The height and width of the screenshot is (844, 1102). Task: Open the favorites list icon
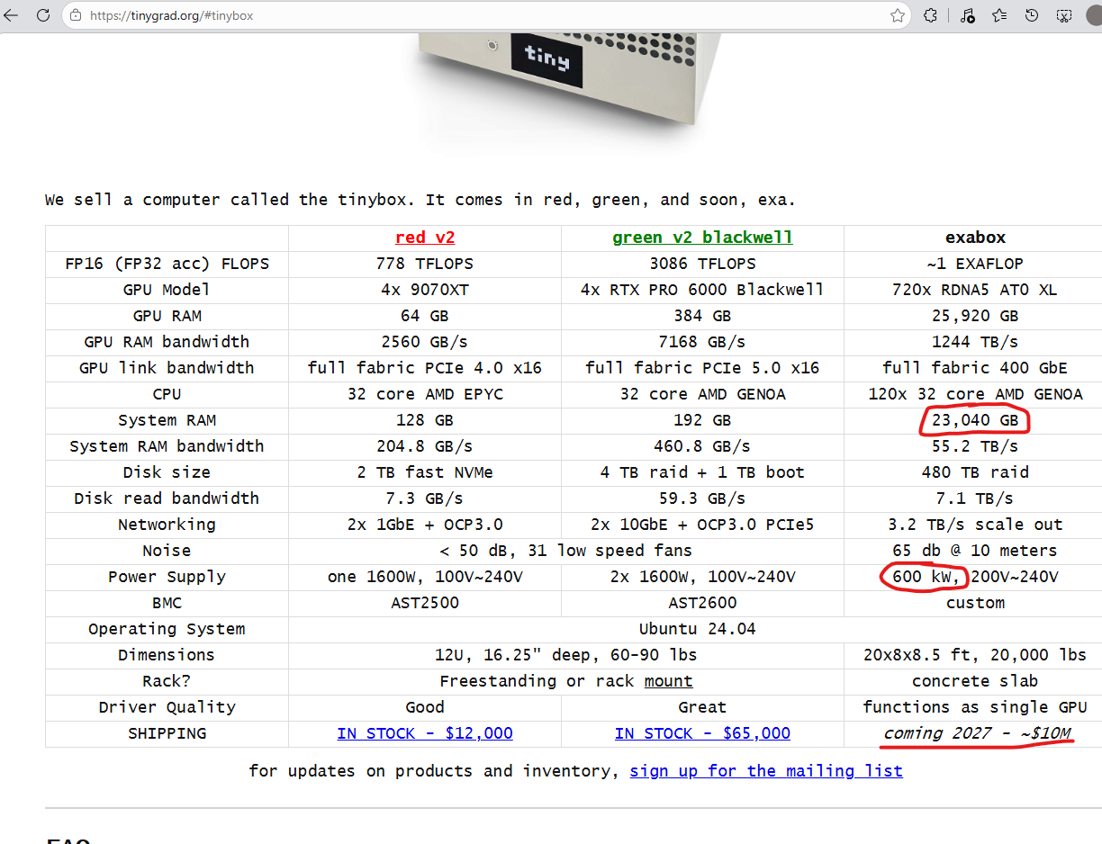[x=999, y=15]
